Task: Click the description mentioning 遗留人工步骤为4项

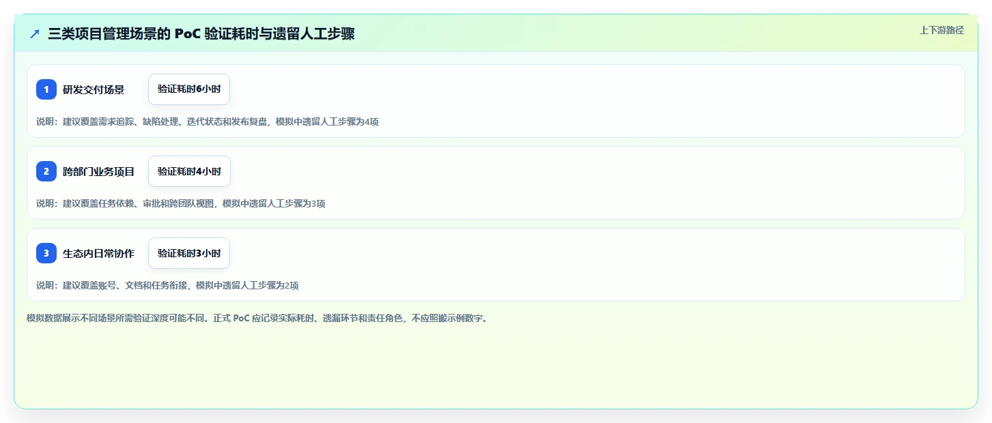Action: tap(208, 121)
